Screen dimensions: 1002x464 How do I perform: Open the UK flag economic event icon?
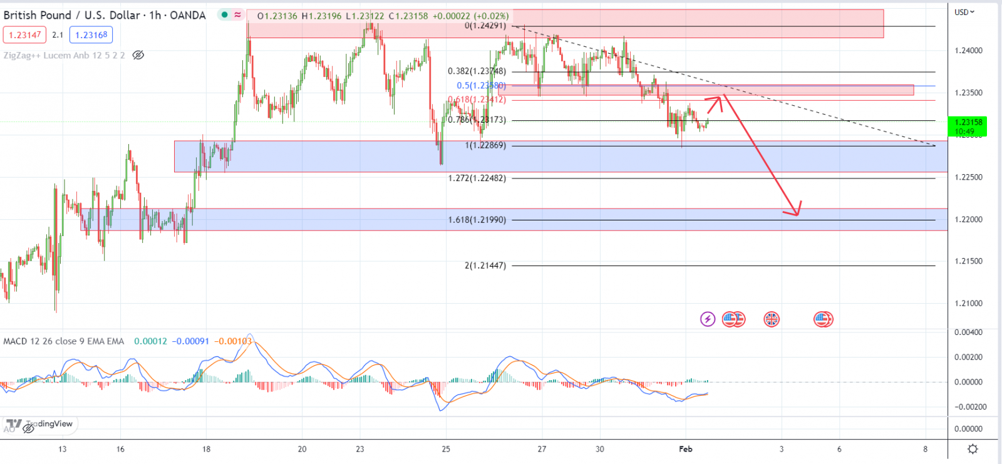(x=772, y=319)
